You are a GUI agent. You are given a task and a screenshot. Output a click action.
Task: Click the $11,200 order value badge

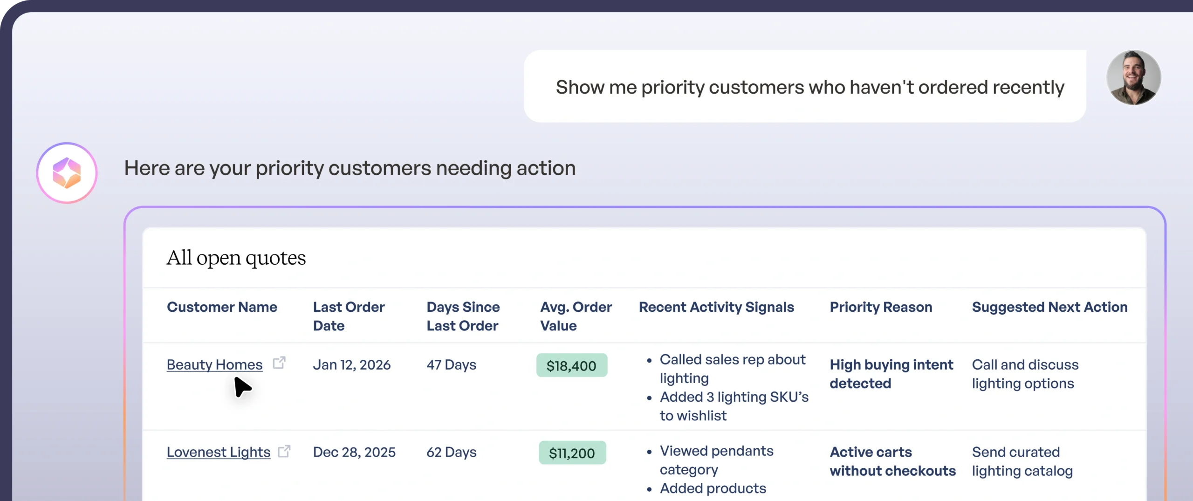pos(572,453)
